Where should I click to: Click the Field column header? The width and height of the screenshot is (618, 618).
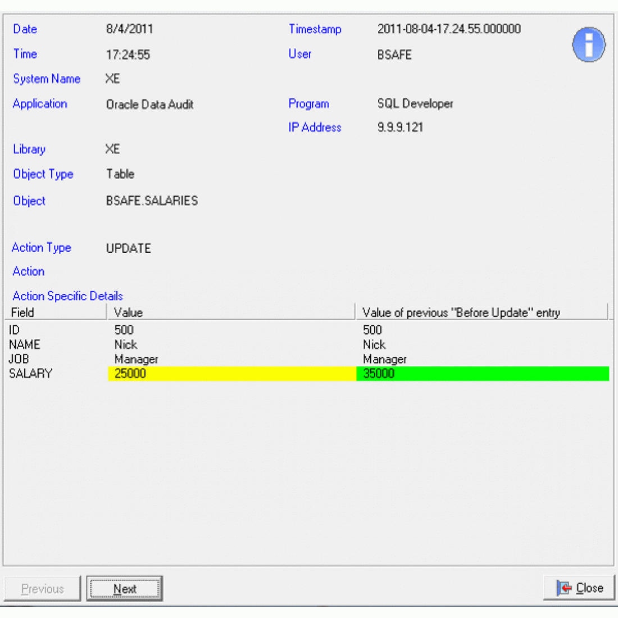pos(55,312)
